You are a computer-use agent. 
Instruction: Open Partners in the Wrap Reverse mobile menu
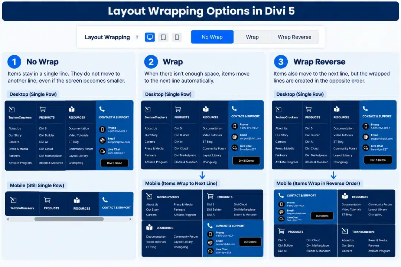pyautogui.click(x=374, y=245)
